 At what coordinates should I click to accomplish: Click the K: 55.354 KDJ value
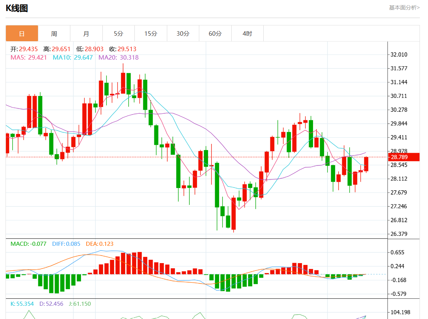click(22, 304)
